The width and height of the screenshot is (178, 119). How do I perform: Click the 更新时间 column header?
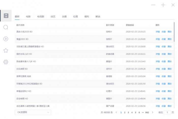tap(130, 25)
